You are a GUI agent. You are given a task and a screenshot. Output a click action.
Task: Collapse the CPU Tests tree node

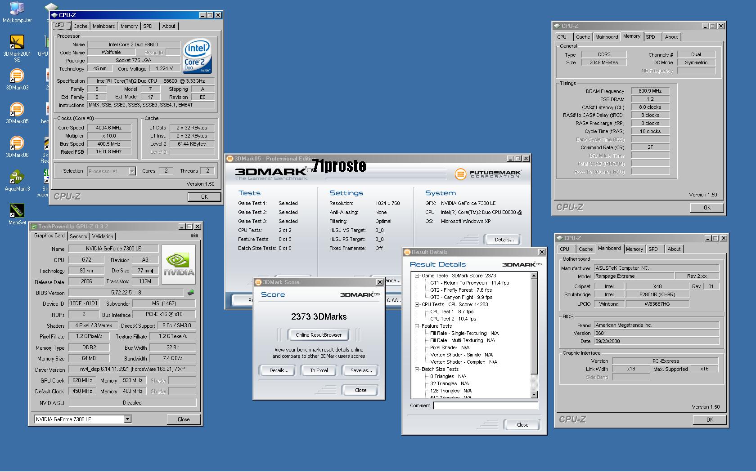pyautogui.click(x=417, y=304)
